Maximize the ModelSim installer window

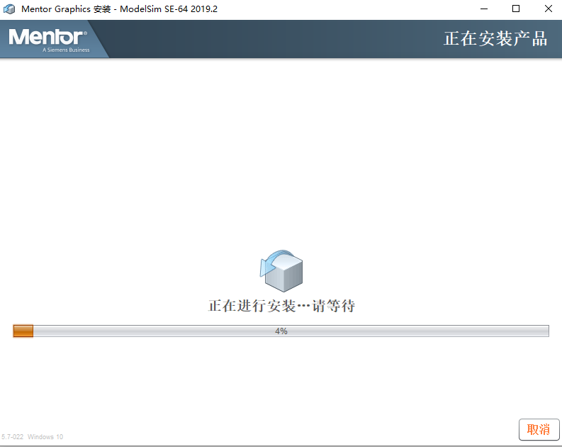click(x=516, y=9)
